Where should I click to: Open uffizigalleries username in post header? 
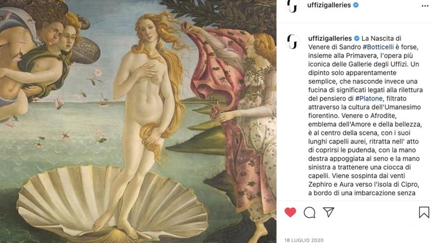[x=329, y=5]
